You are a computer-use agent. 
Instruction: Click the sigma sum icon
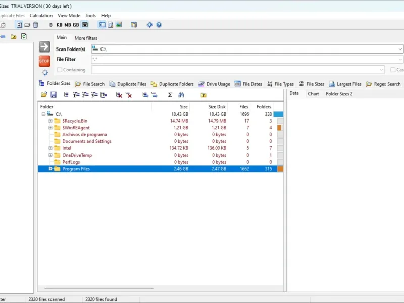[x=170, y=95]
